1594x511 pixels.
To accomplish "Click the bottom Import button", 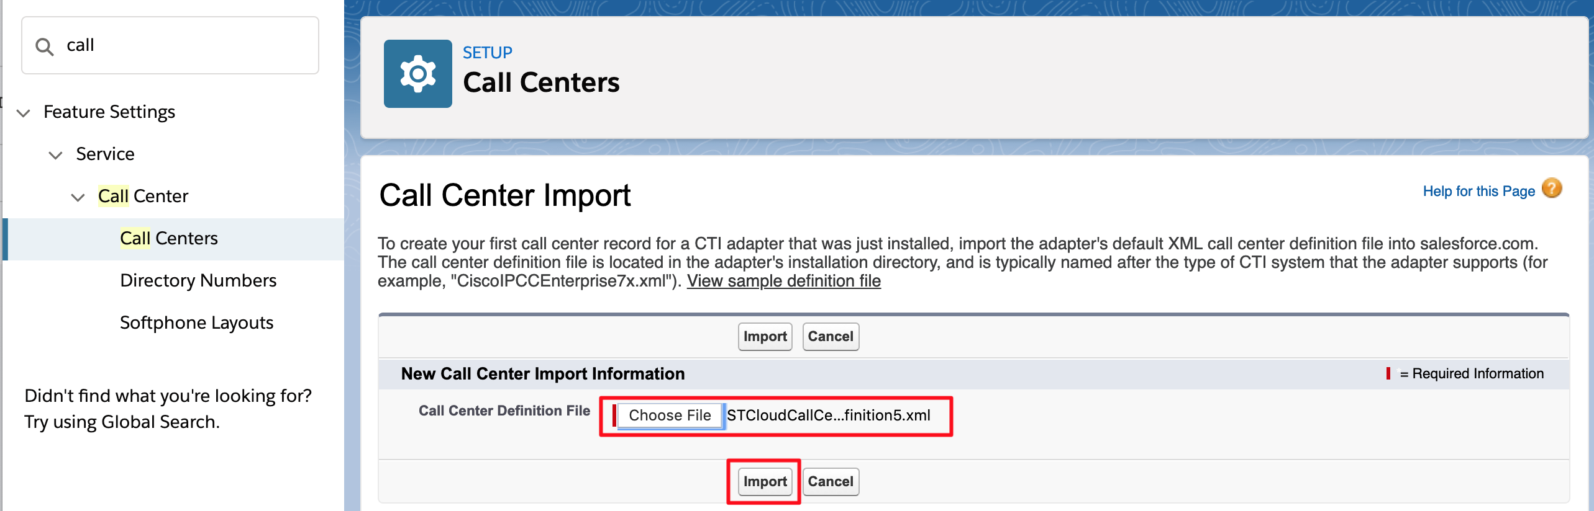I will pos(765,482).
